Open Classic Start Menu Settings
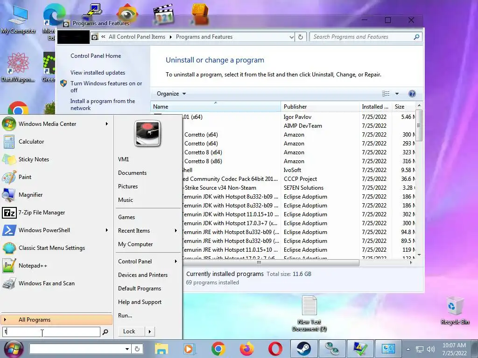 [56, 248]
